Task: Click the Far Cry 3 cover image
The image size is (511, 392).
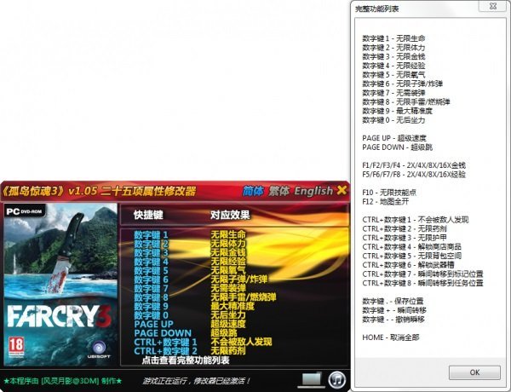Action: tap(60, 285)
